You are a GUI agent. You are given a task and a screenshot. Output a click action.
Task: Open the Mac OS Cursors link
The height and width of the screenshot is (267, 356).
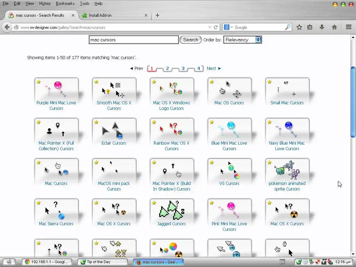(229, 103)
